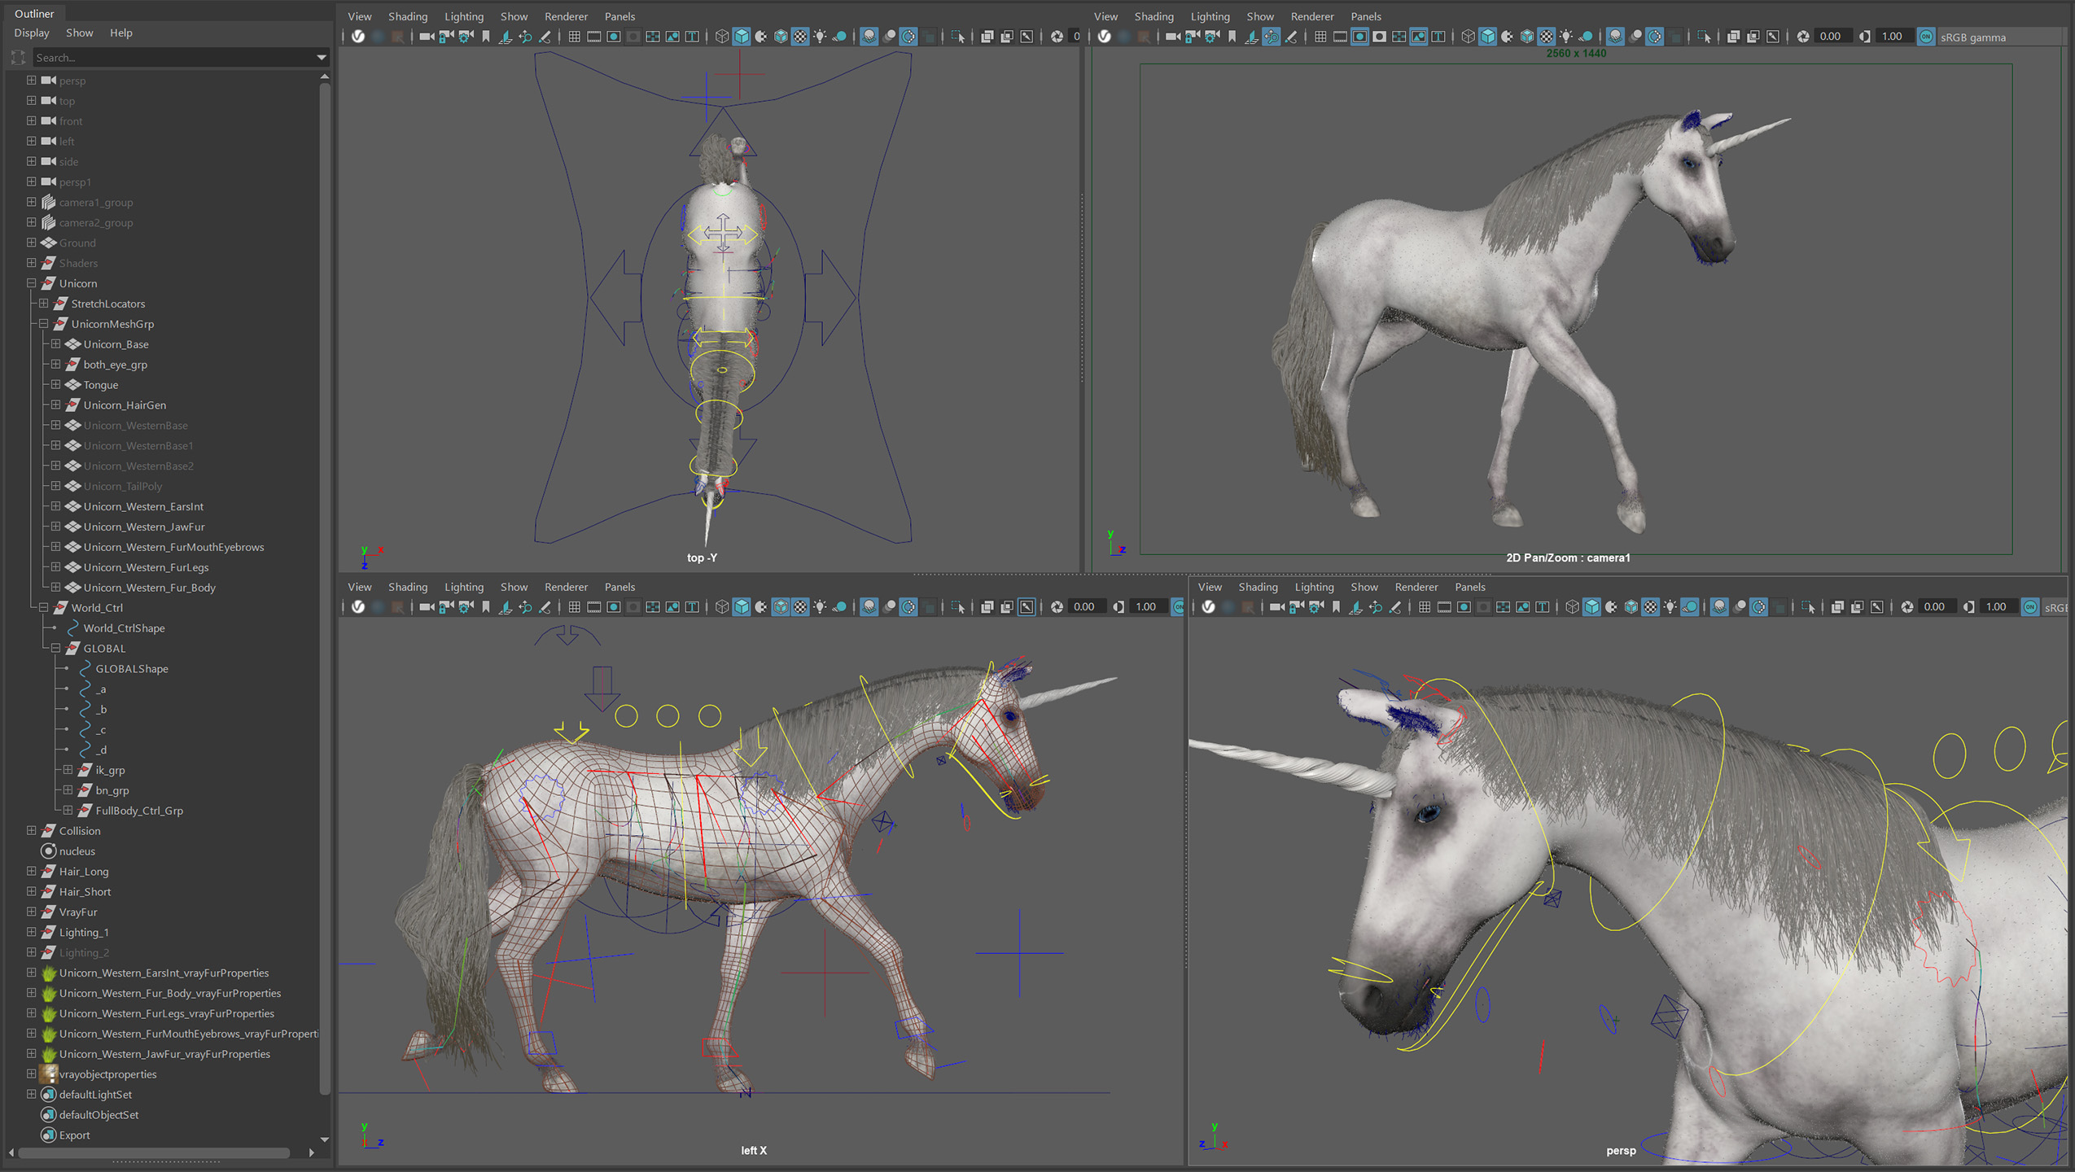Toggle smooth shade cube in top viewport toolbar
The height and width of the screenshot is (1172, 2075).
point(741,37)
